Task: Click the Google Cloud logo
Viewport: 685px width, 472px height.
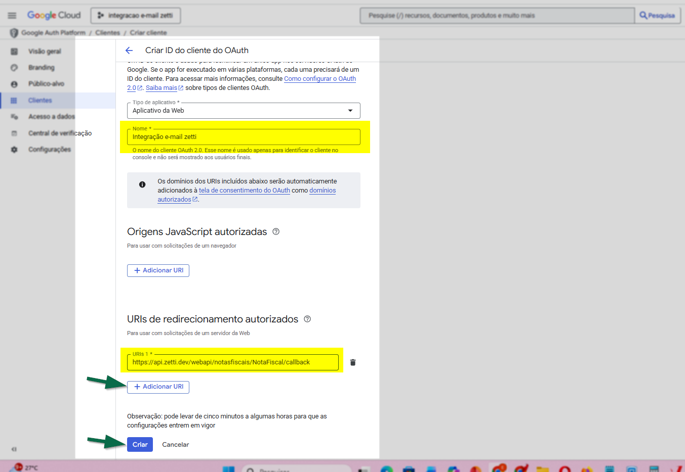Action: point(54,16)
